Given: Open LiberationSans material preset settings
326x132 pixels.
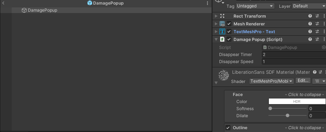Looking at the screenshot, I should 321,72.
